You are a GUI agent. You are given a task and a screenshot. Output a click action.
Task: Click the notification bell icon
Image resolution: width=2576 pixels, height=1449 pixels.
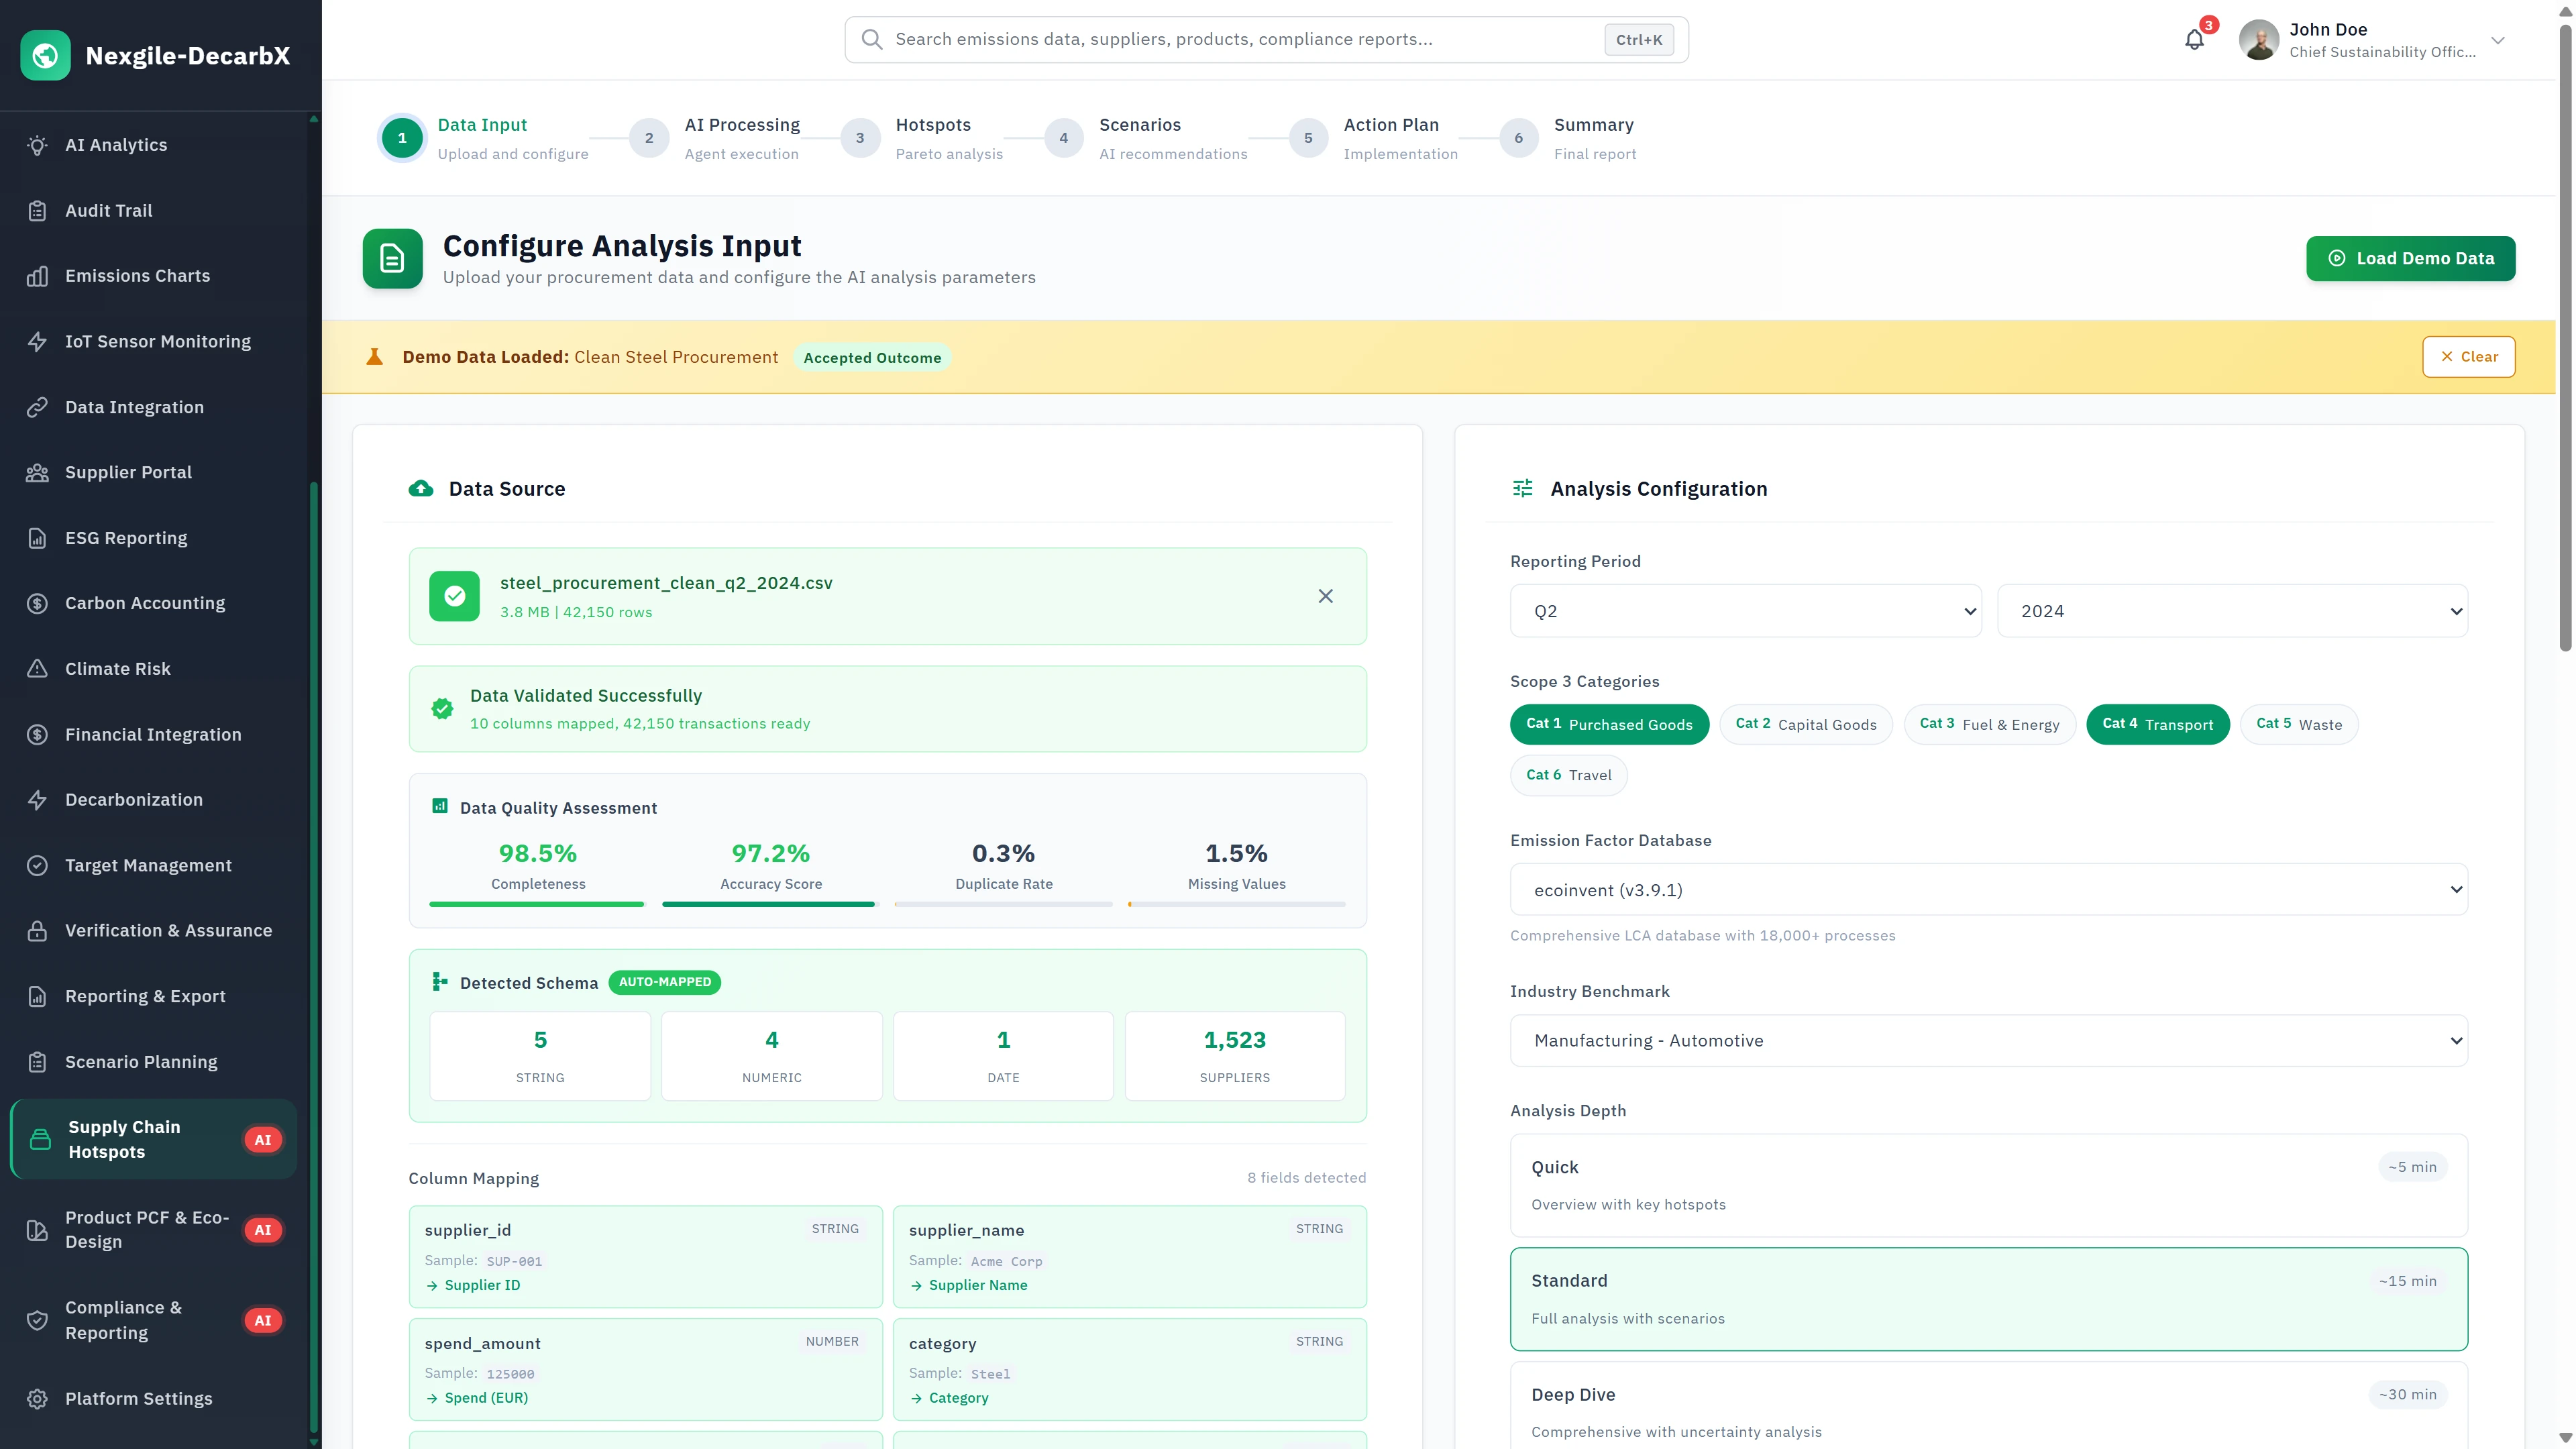[2195, 40]
